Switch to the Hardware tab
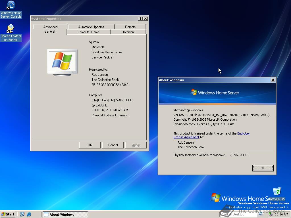291x218 pixels. 128,32
